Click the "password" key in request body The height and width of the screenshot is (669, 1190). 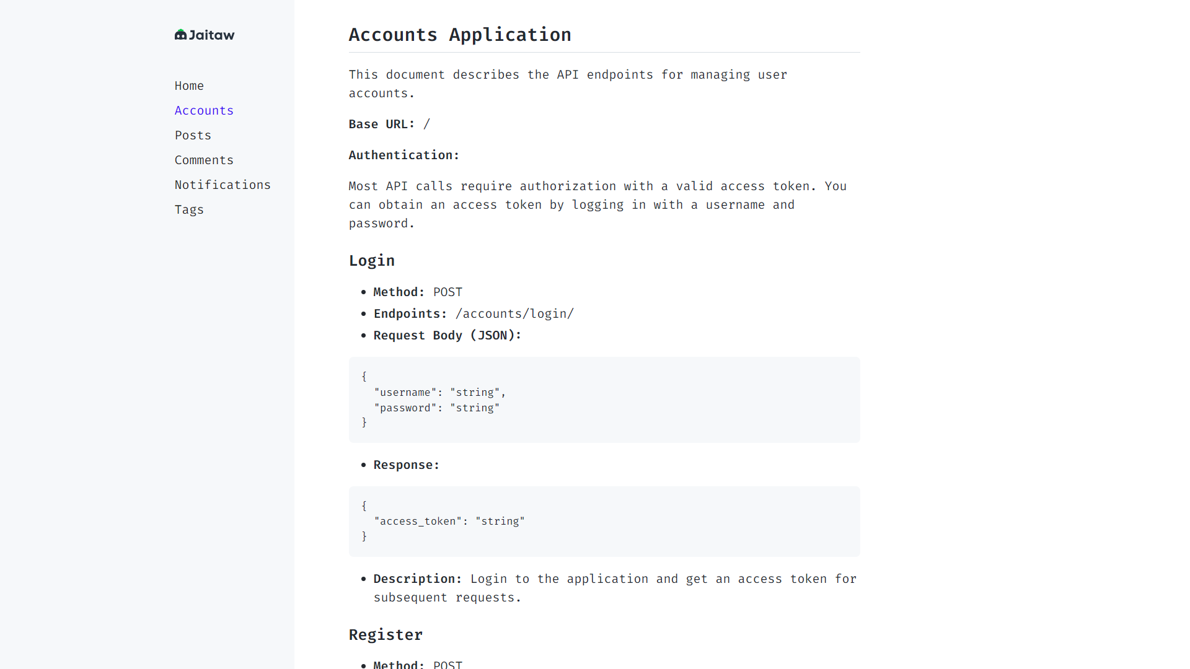[405, 408]
